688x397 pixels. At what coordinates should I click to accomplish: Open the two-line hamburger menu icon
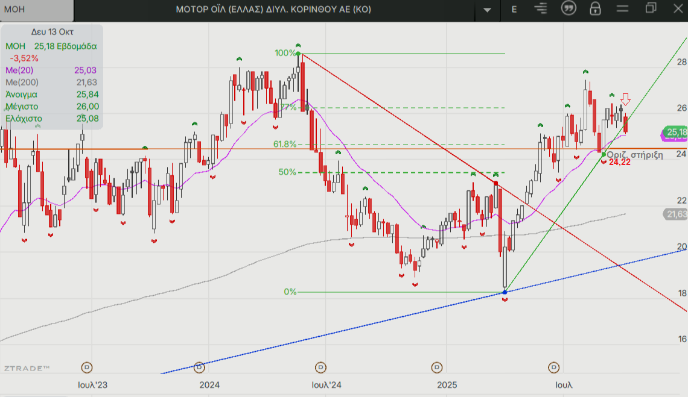pos(622,9)
